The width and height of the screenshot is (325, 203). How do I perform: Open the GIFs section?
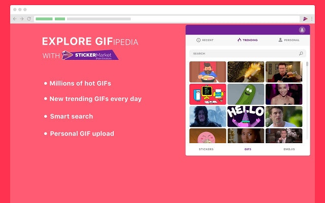point(248,149)
